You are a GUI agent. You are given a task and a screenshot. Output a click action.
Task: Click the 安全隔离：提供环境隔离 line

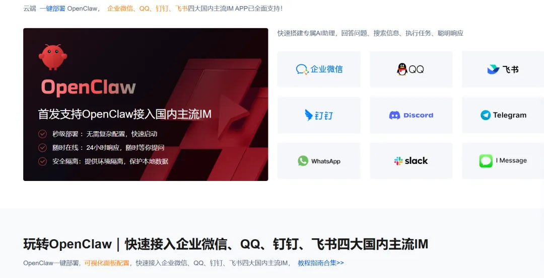pyautogui.click(x=110, y=161)
